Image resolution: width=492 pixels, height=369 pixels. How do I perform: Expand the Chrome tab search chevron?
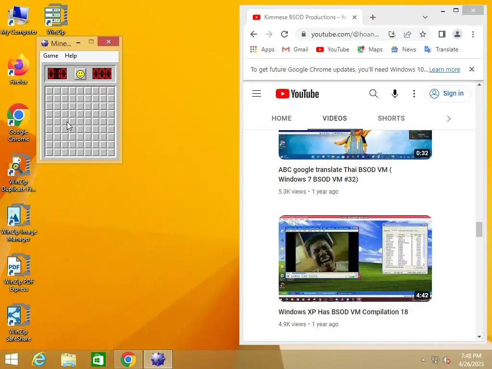tap(425, 17)
